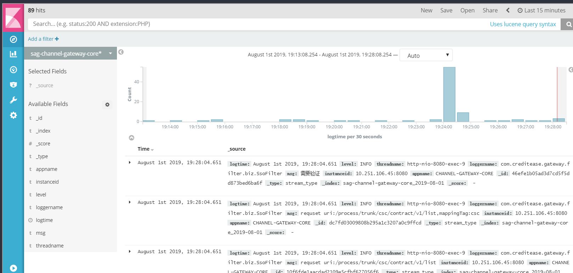Screen dimensions: 573x273
Task: Hide the histogram chart using the up arrow
Action: 131,138
